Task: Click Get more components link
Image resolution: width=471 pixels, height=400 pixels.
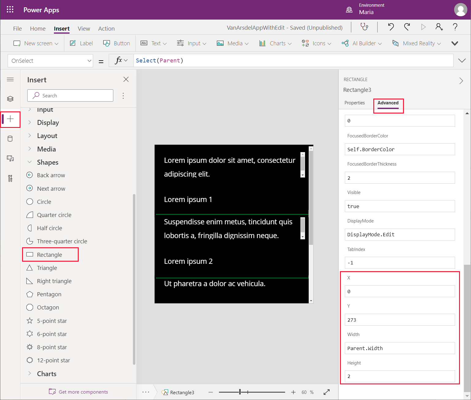Action: (x=83, y=392)
